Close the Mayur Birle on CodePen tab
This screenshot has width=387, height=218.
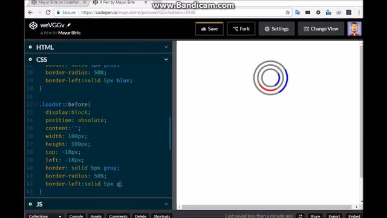click(x=85, y=2)
